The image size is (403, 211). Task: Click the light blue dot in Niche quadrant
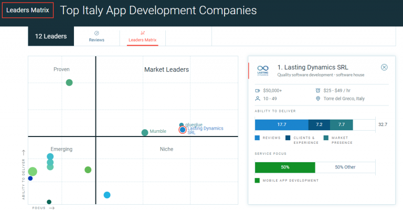(107, 195)
